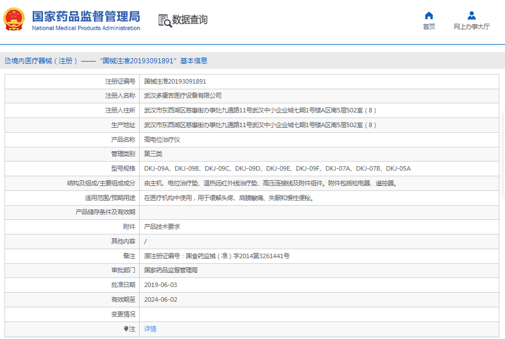The height and width of the screenshot is (339, 505).
Task: Click the national emblem logo
Action: point(14,19)
